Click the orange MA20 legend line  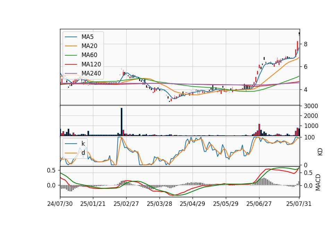(71, 46)
